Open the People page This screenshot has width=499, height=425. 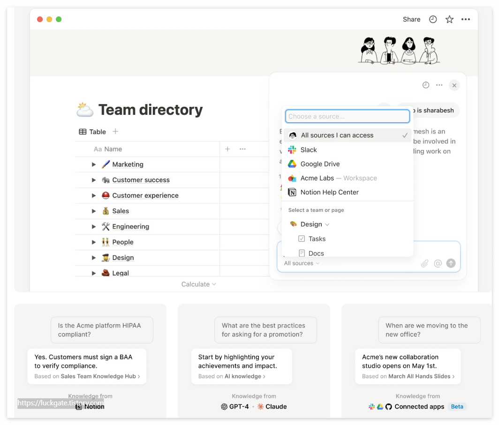pos(122,242)
